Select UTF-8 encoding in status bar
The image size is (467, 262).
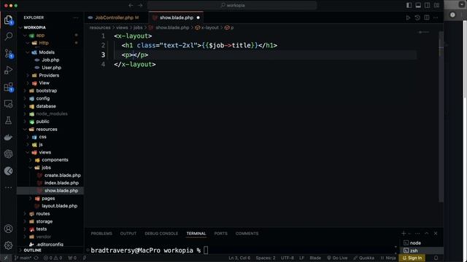click(x=287, y=258)
